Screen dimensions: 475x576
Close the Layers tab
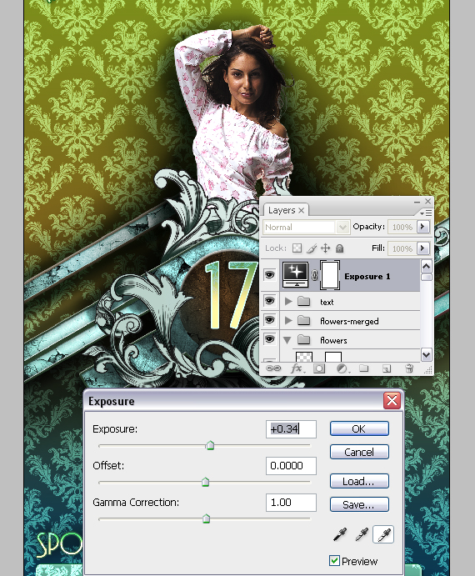tap(301, 211)
